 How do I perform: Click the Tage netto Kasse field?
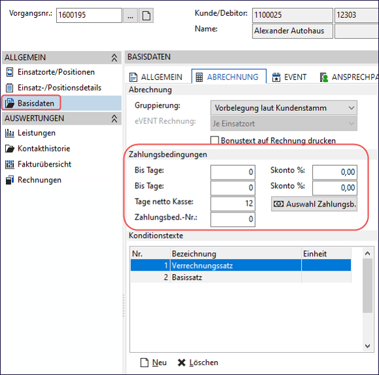coord(233,203)
